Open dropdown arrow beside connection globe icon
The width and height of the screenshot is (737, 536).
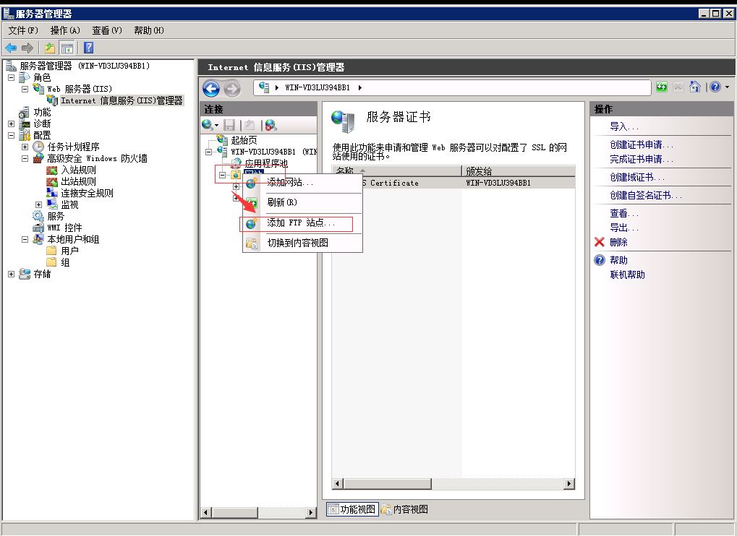coord(217,125)
